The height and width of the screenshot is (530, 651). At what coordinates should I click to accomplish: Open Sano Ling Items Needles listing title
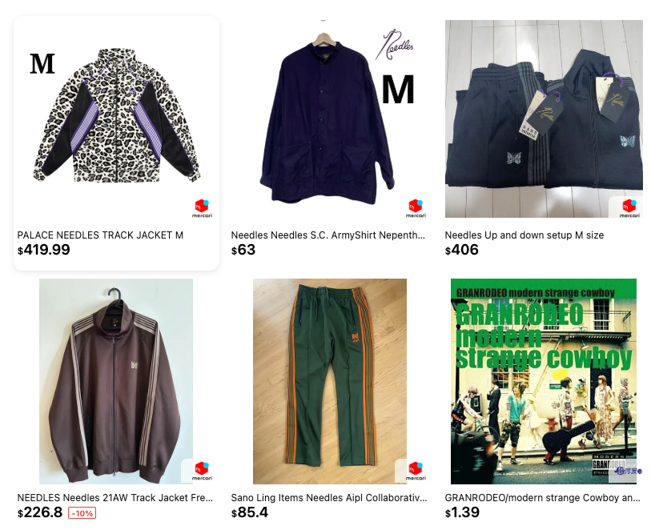point(329,498)
